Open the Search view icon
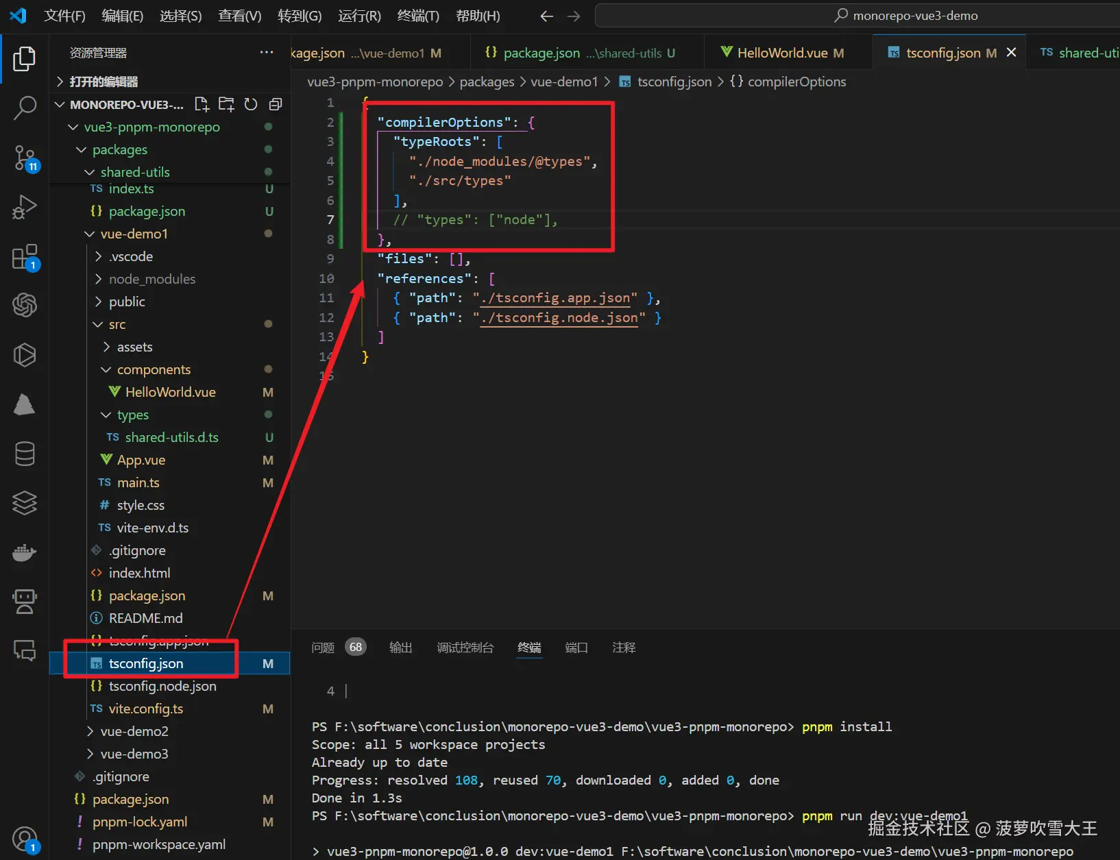The height and width of the screenshot is (860, 1120). [25, 108]
